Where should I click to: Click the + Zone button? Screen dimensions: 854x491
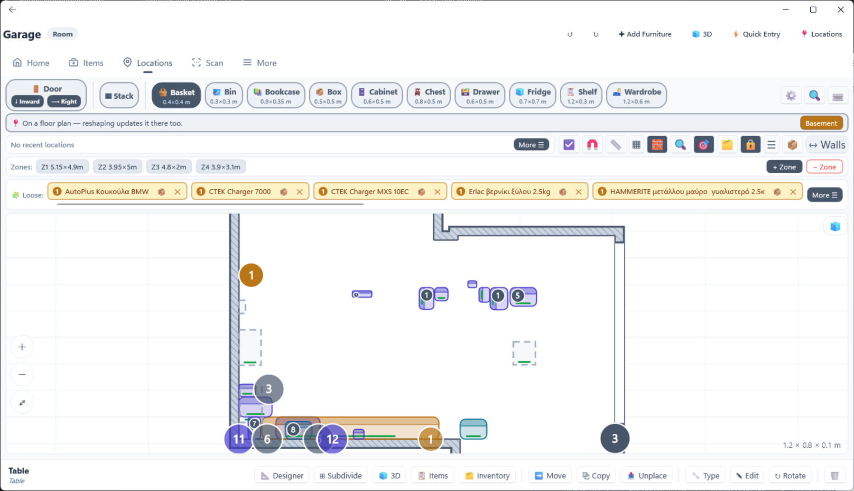784,167
